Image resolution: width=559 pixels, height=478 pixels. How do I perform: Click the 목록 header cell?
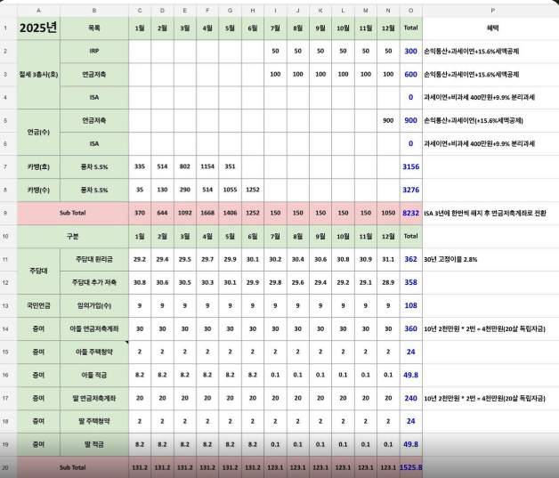[94, 28]
